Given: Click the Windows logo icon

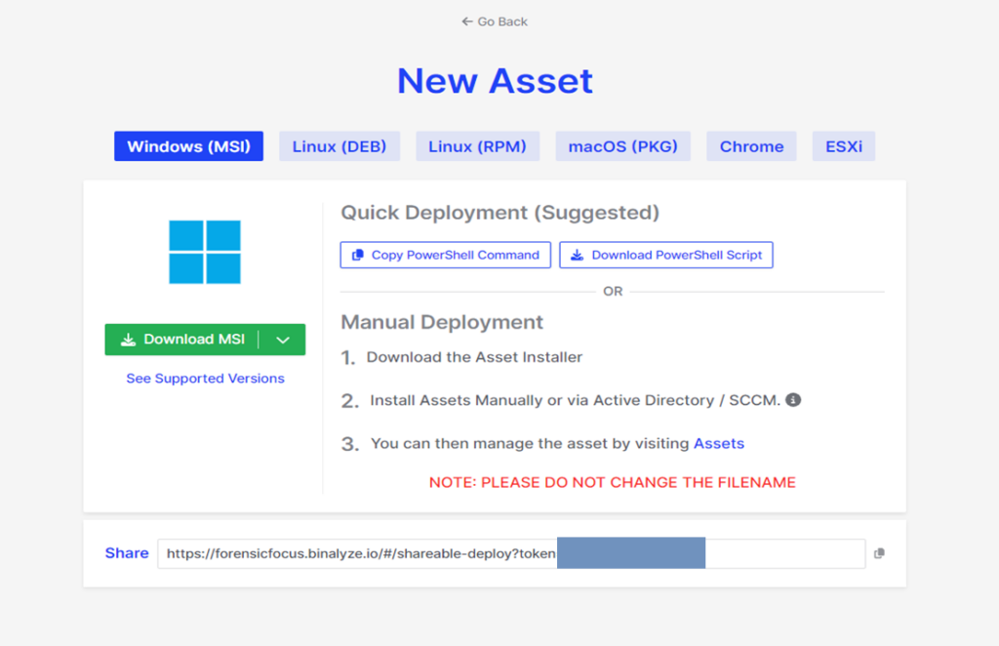Looking at the screenshot, I should coord(205,252).
